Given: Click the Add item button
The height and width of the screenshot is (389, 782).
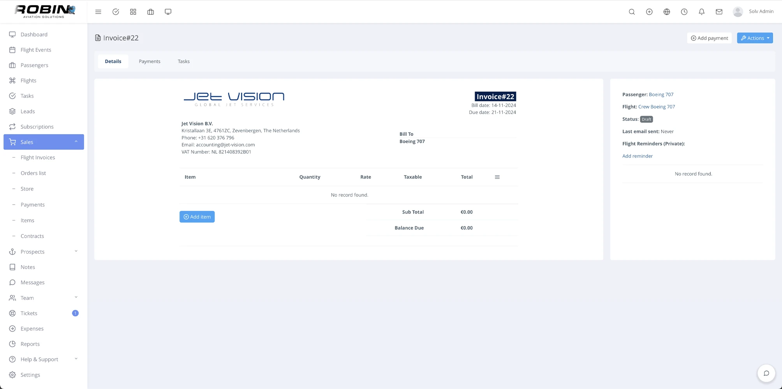Looking at the screenshot, I should 197,217.
